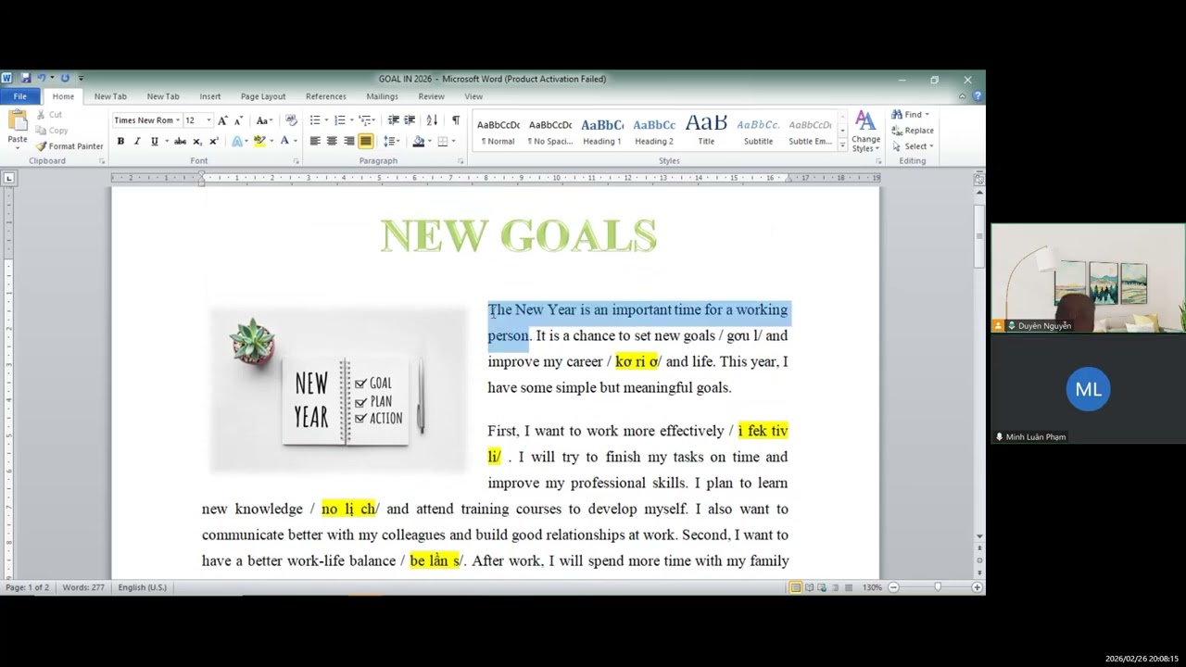Click the Grow Font icon
This screenshot has height=667, width=1186.
point(222,120)
